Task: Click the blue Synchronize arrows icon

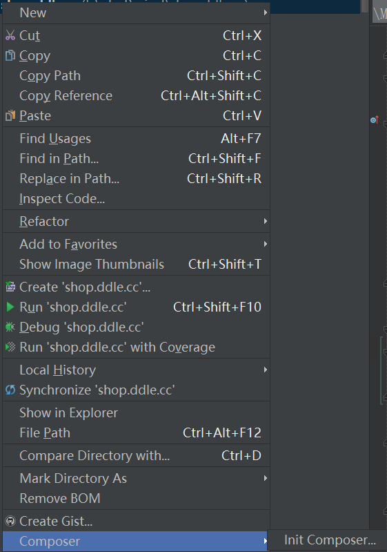Action: 10,390
